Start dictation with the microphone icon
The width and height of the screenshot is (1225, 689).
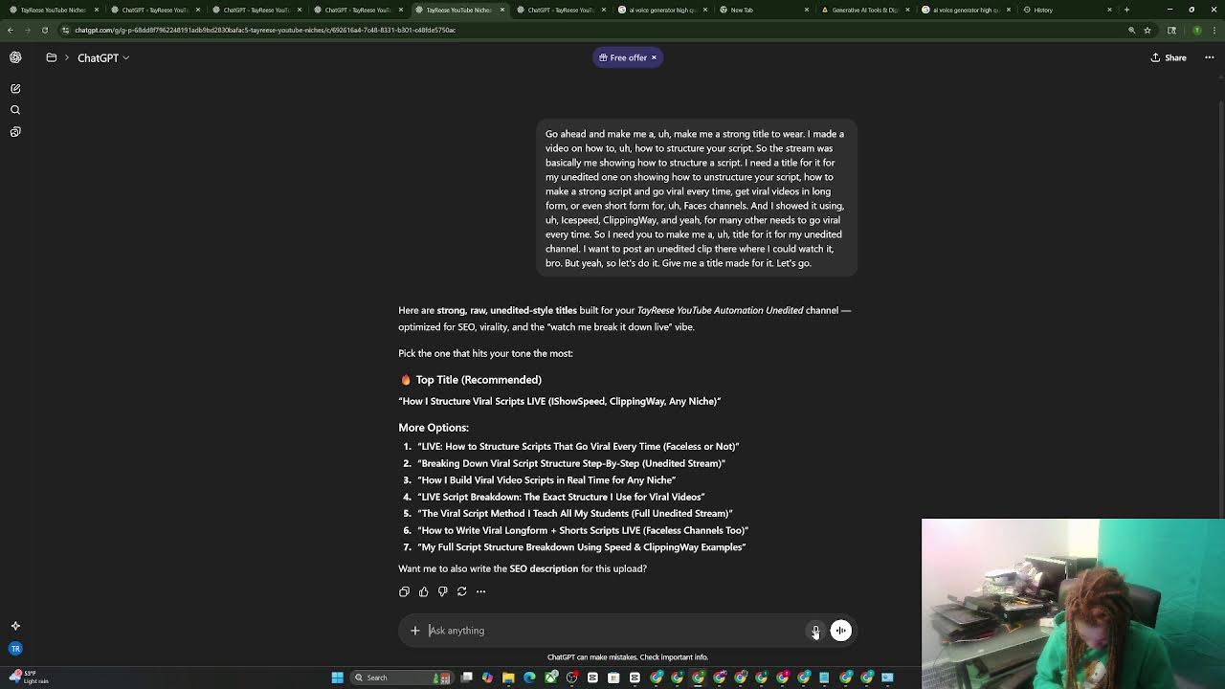815,631
